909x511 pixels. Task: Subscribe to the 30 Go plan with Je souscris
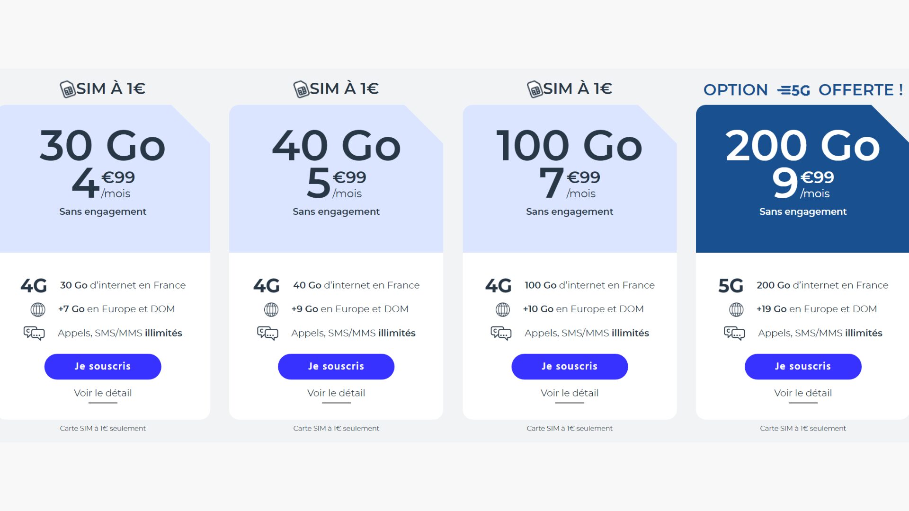tap(103, 366)
